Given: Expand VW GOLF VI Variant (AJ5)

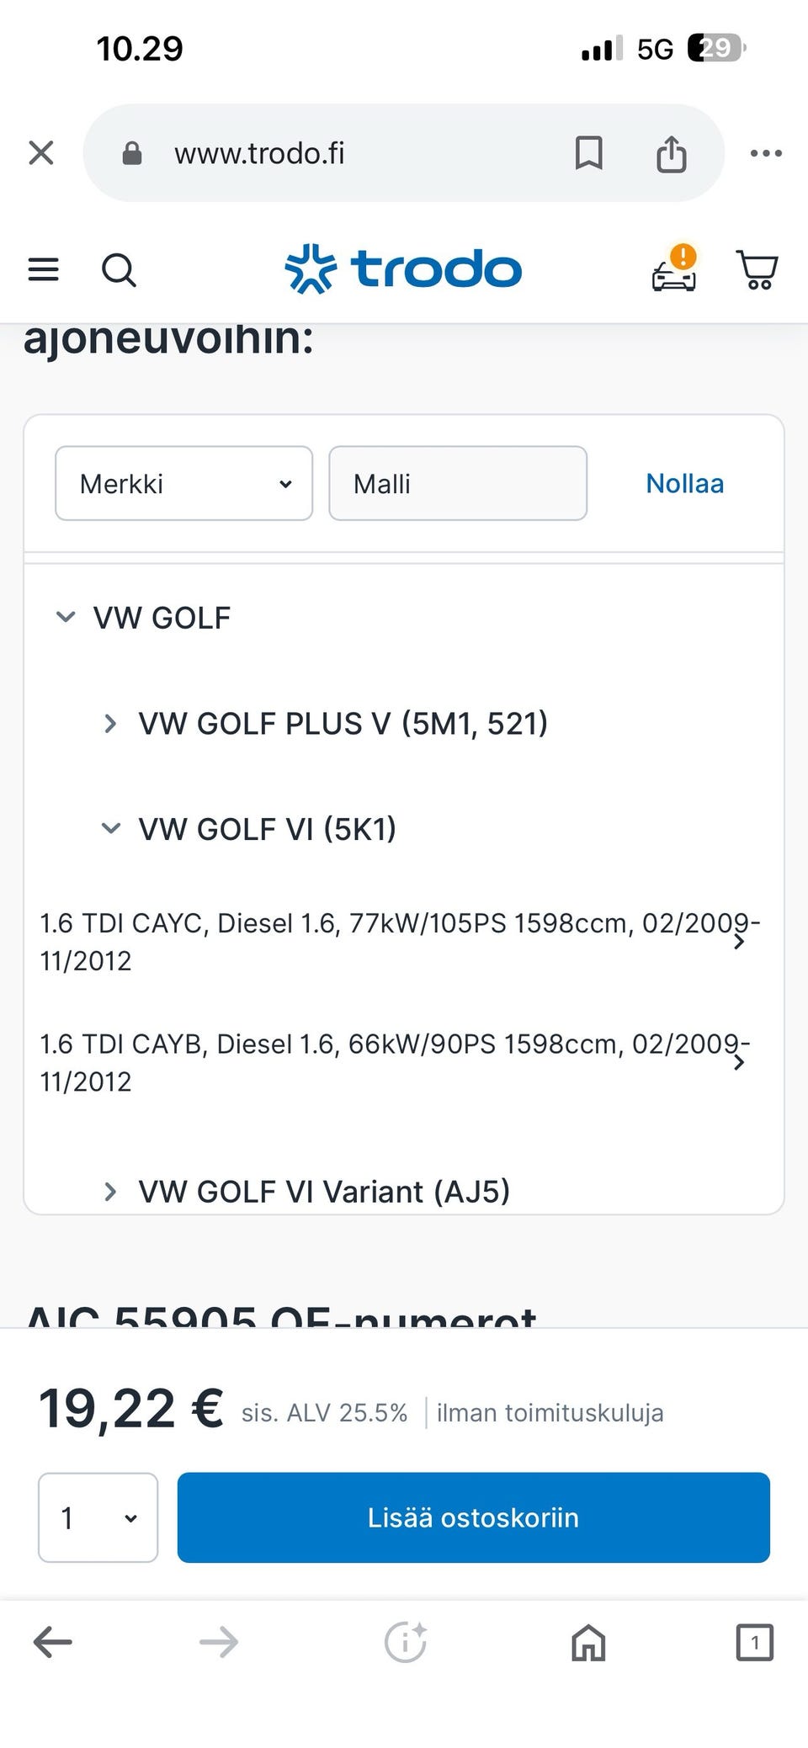Looking at the screenshot, I should (110, 1192).
